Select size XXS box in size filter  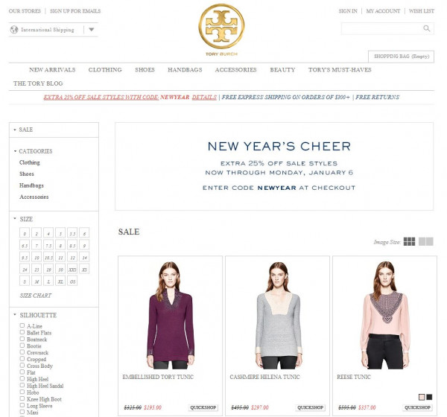point(72,269)
